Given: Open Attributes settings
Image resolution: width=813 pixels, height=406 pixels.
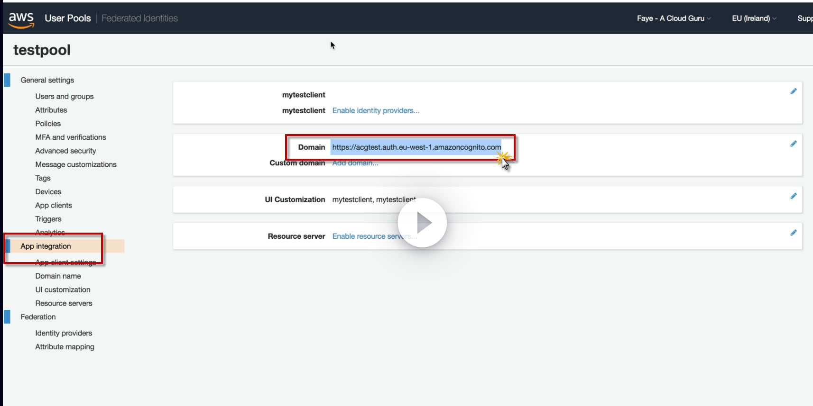Looking at the screenshot, I should pos(51,110).
